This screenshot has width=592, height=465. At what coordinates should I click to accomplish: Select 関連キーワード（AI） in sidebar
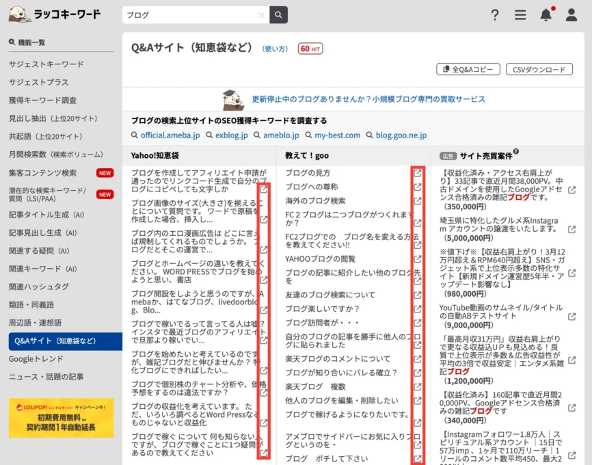click(x=43, y=269)
